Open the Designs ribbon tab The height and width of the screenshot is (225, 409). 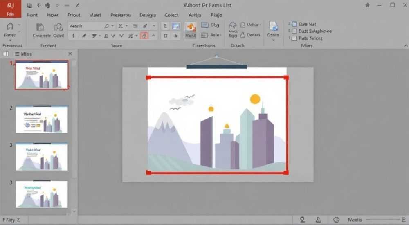[x=148, y=15]
